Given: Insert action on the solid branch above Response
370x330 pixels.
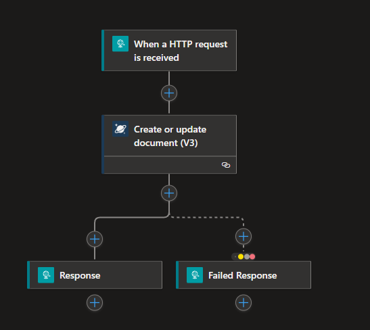Looking at the screenshot, I should tap(95, 239).
